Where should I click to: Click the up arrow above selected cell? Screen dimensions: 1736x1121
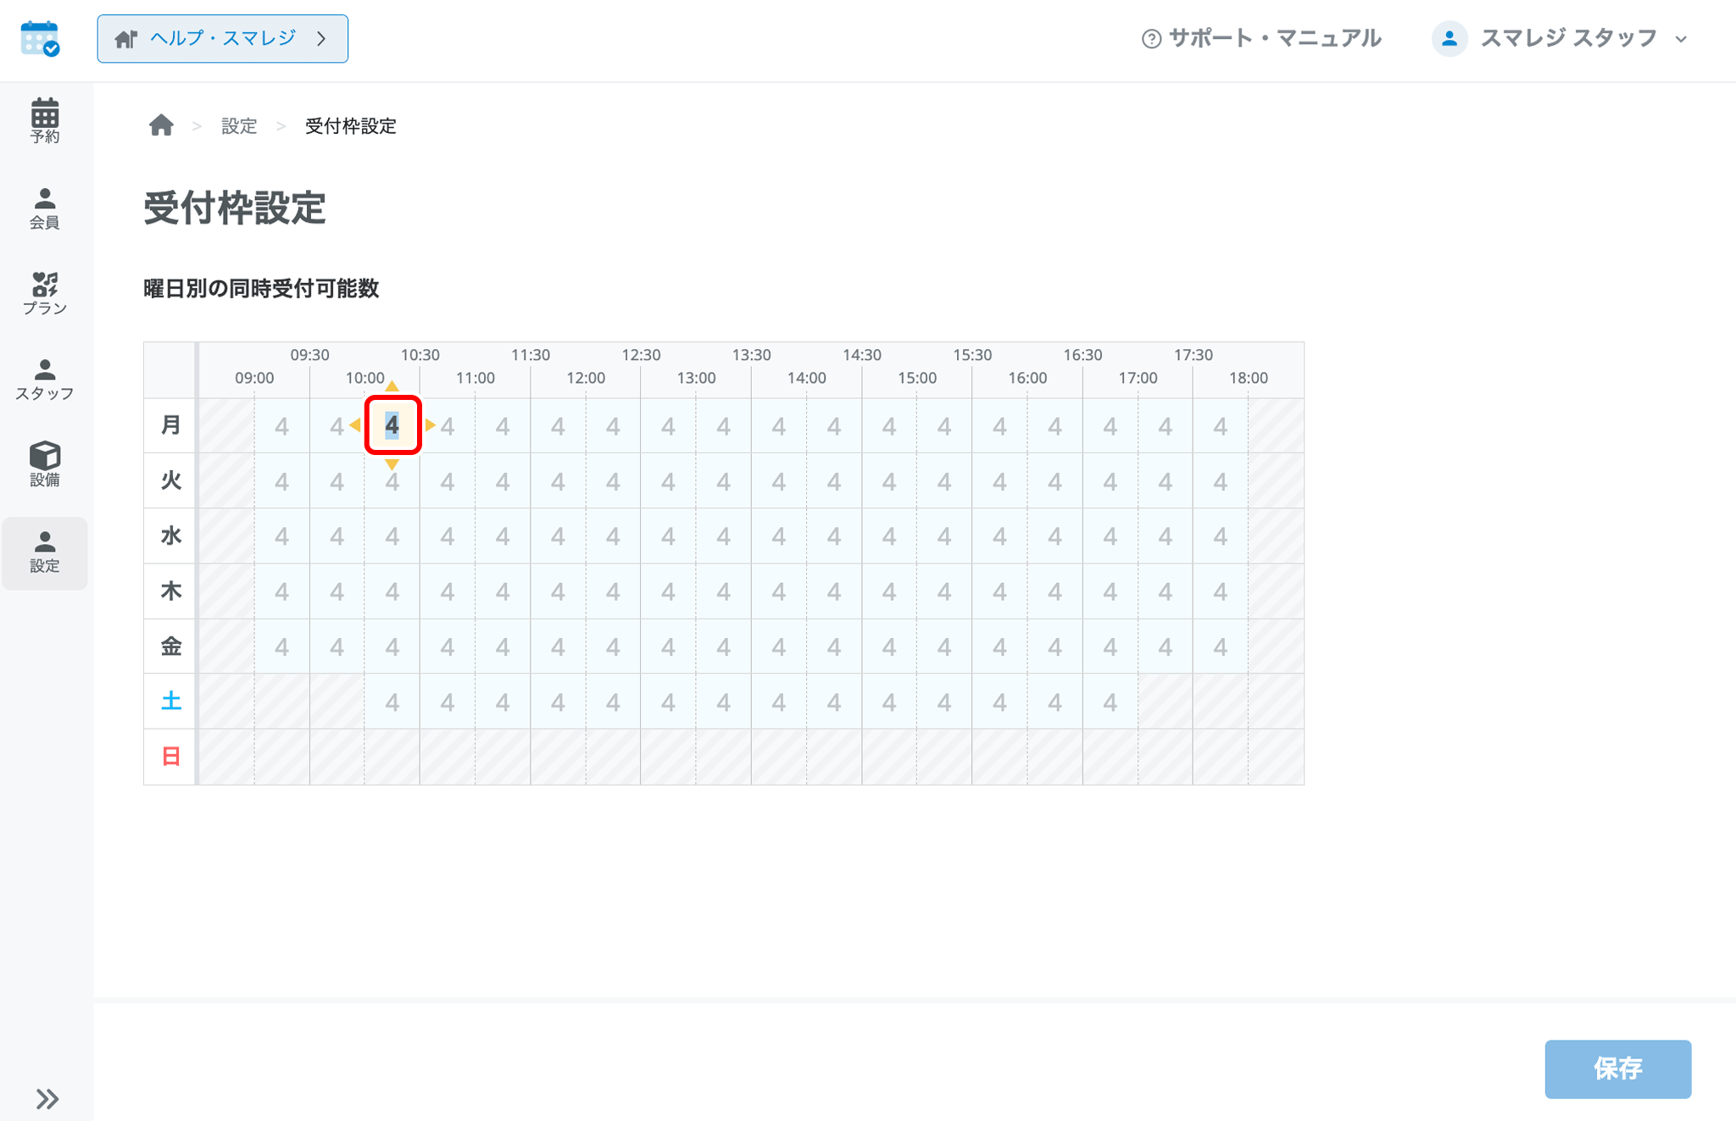392,386
